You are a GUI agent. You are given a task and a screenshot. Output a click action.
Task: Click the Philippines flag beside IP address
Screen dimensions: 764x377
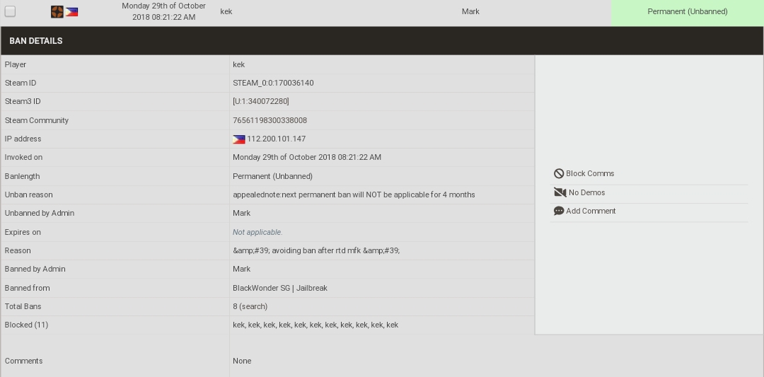pos(239,139)
